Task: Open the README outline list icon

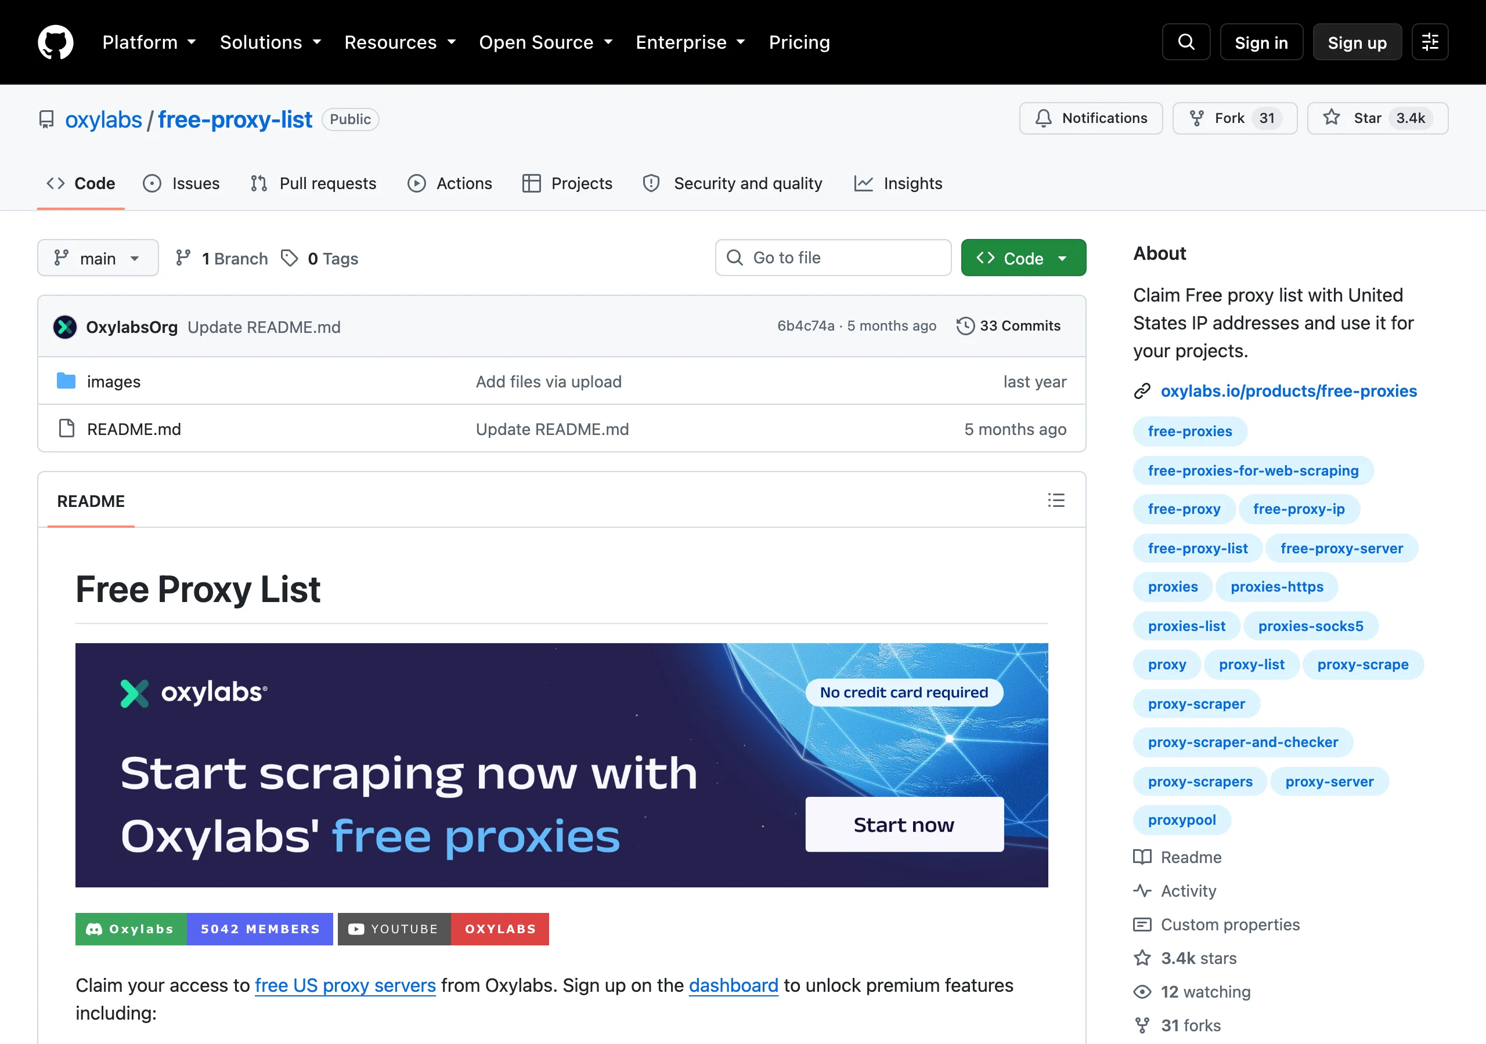Action: (x=1056, y=500)
